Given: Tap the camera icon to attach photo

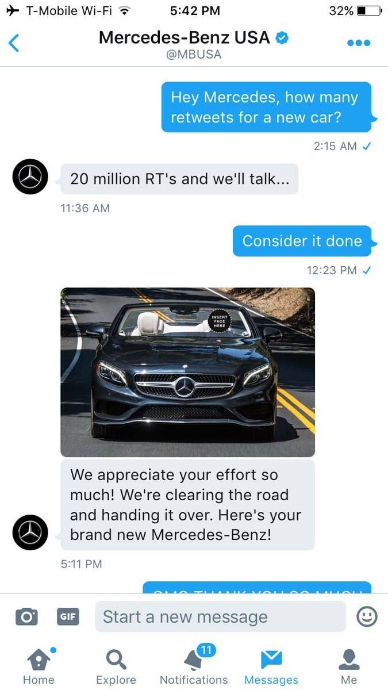Looking at the screenshot, I should [x=26, y=617].
